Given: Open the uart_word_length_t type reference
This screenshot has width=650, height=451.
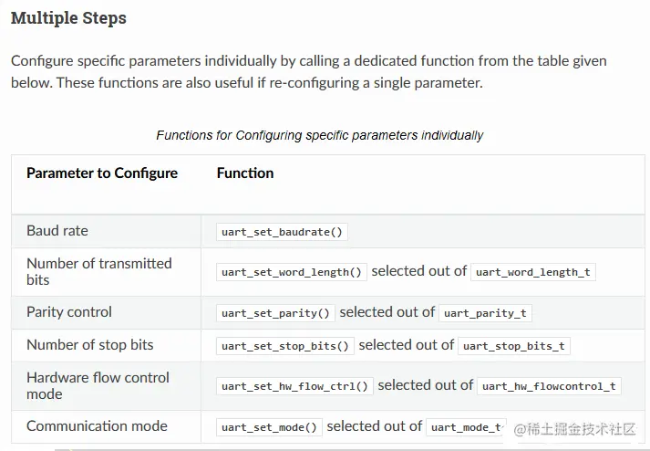Looking at the screenshot, I should [532, 272].
